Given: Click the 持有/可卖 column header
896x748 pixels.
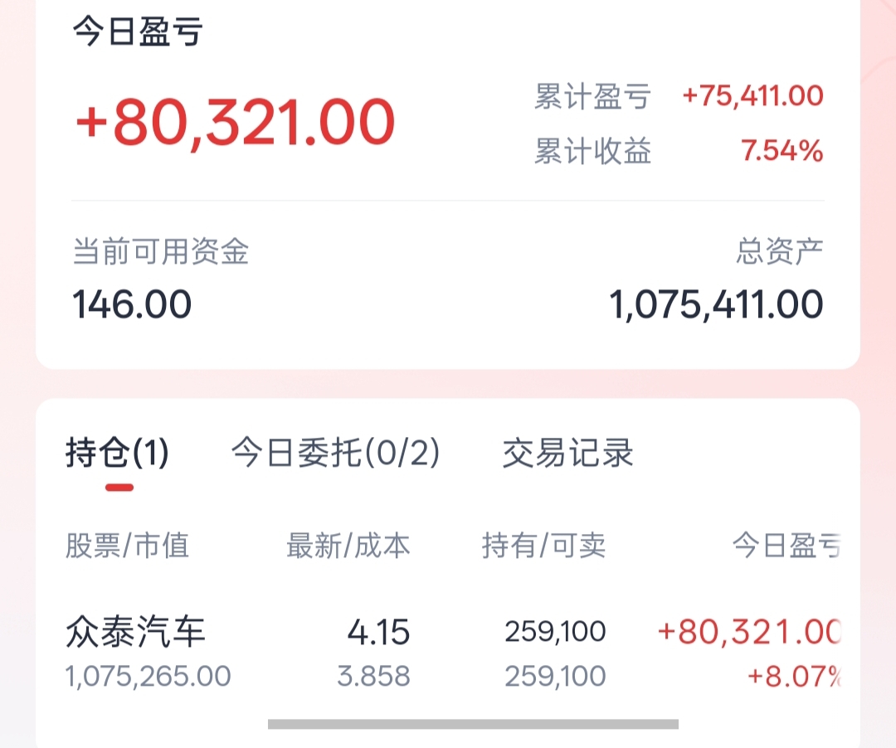Looking at the screenshot, I should click(x=543, y=545).
